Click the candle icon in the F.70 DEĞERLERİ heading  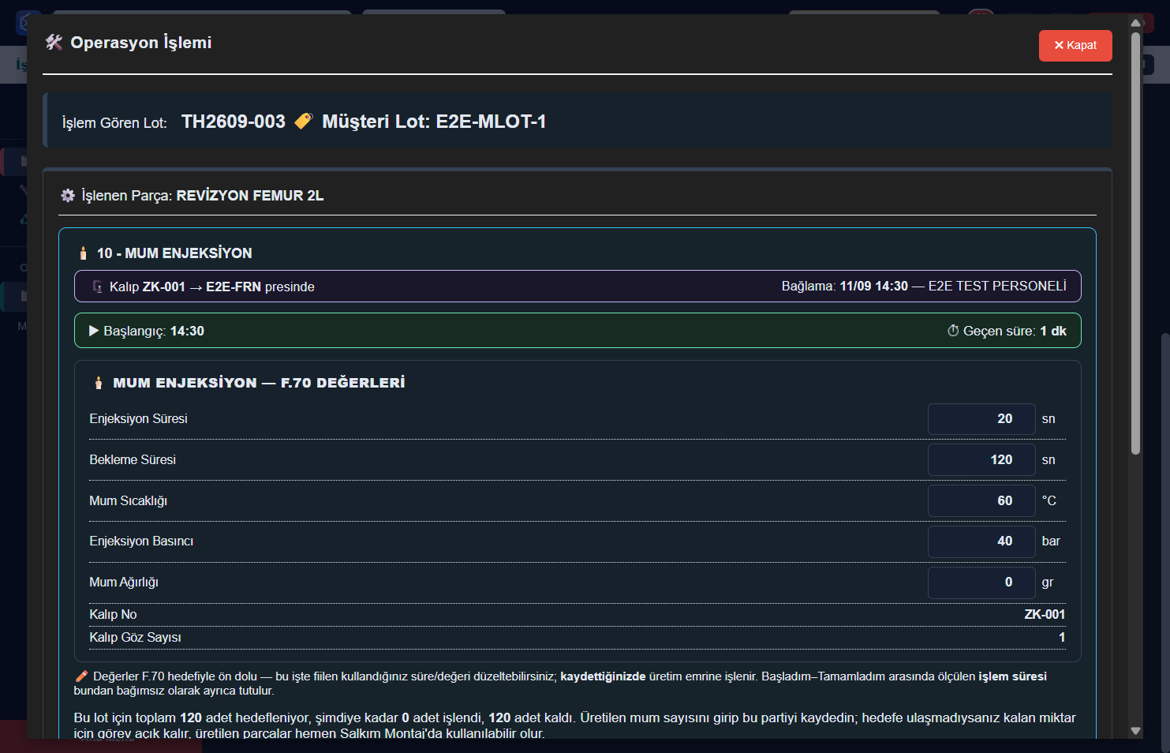click(99, 383)
